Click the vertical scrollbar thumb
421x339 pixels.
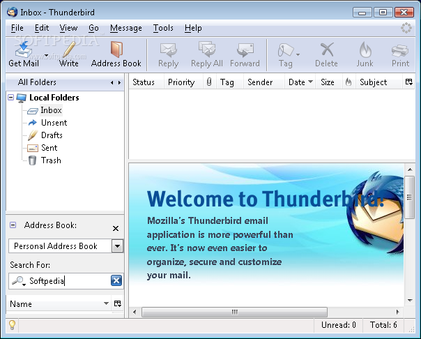click(409, 197)
